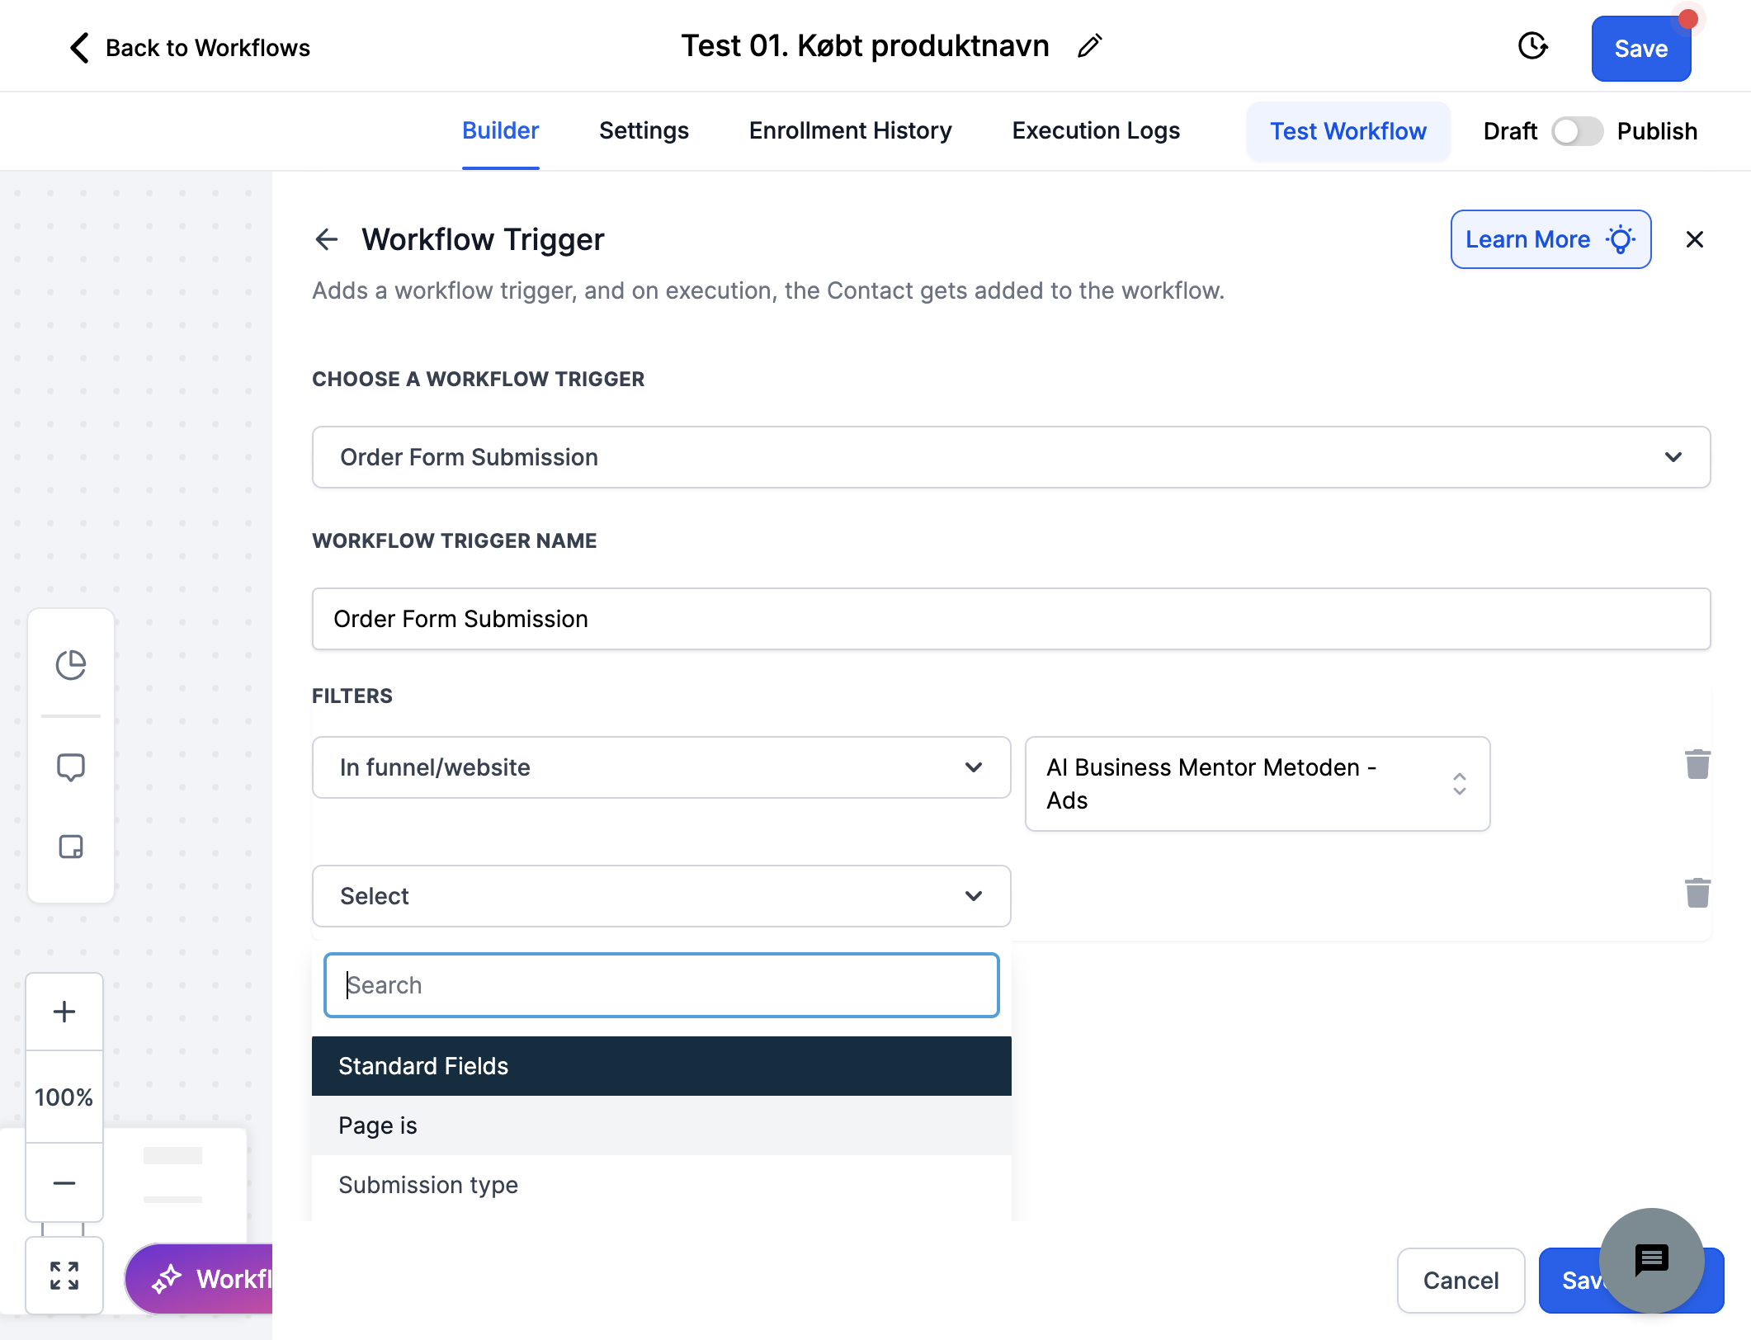This screenshot has height=1340, width=1751.
Task: Click the comment bubble sidebar icon
Action: click(71, 767)
